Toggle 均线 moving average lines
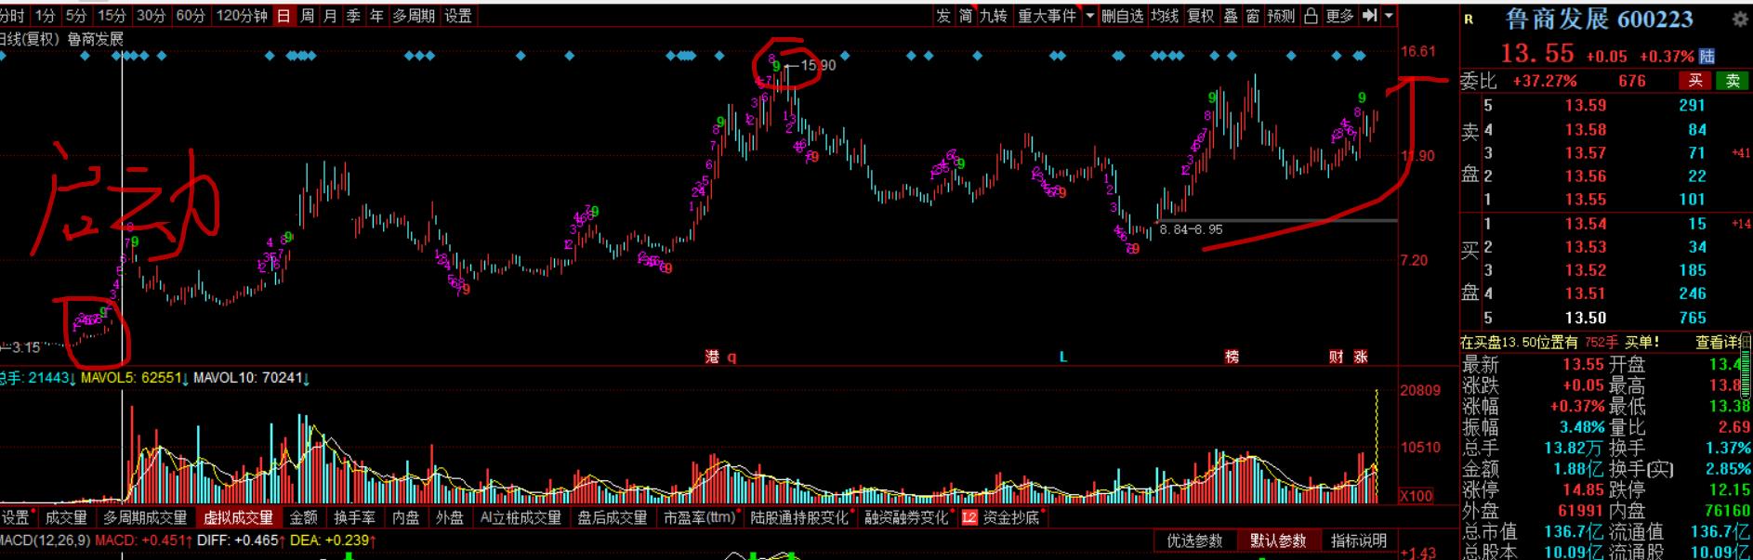The width and height of the screenshot is (1753, 560). (1165, 16)
